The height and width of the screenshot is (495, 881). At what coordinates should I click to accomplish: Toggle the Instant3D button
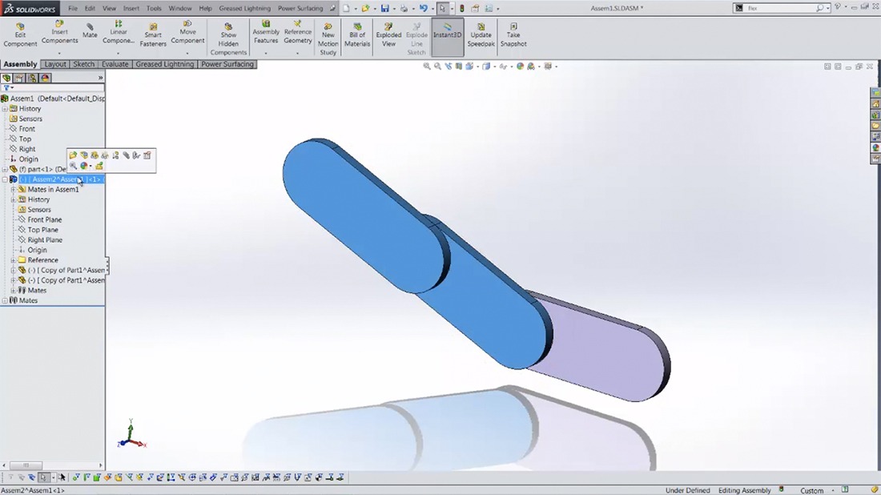[x=448, y=31]
